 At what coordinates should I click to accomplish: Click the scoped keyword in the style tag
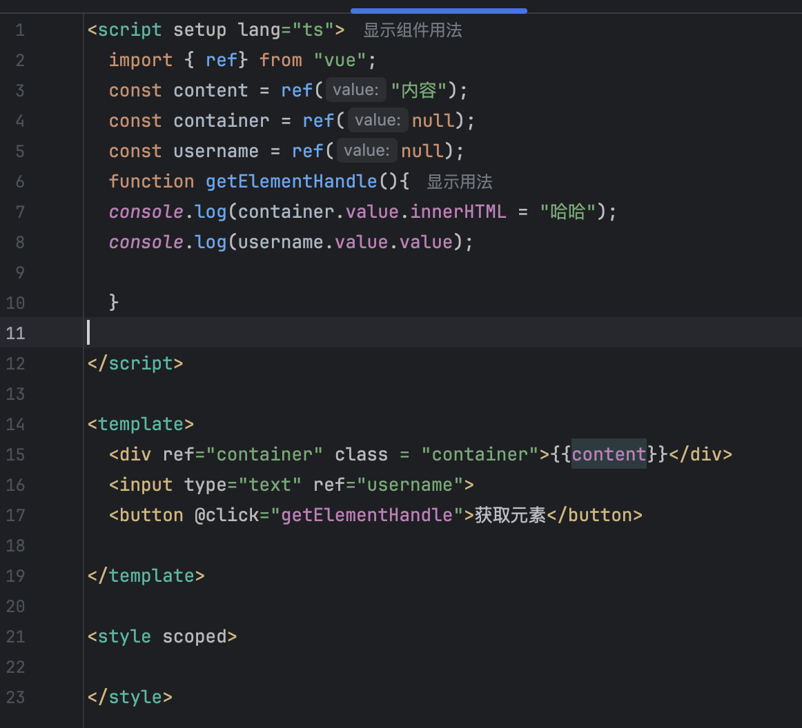point(194,636)
